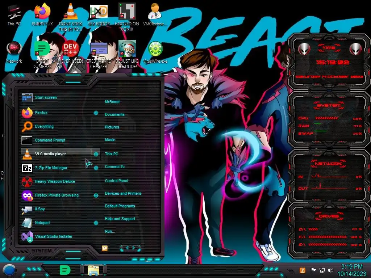Open File Explorer from the taskbar

[93, 270]
